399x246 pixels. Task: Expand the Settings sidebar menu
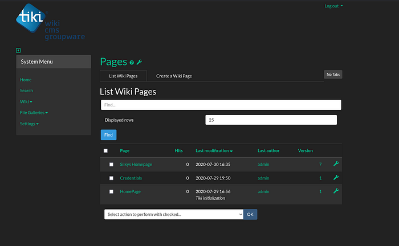pyautogui.click(x=29, y=124)
